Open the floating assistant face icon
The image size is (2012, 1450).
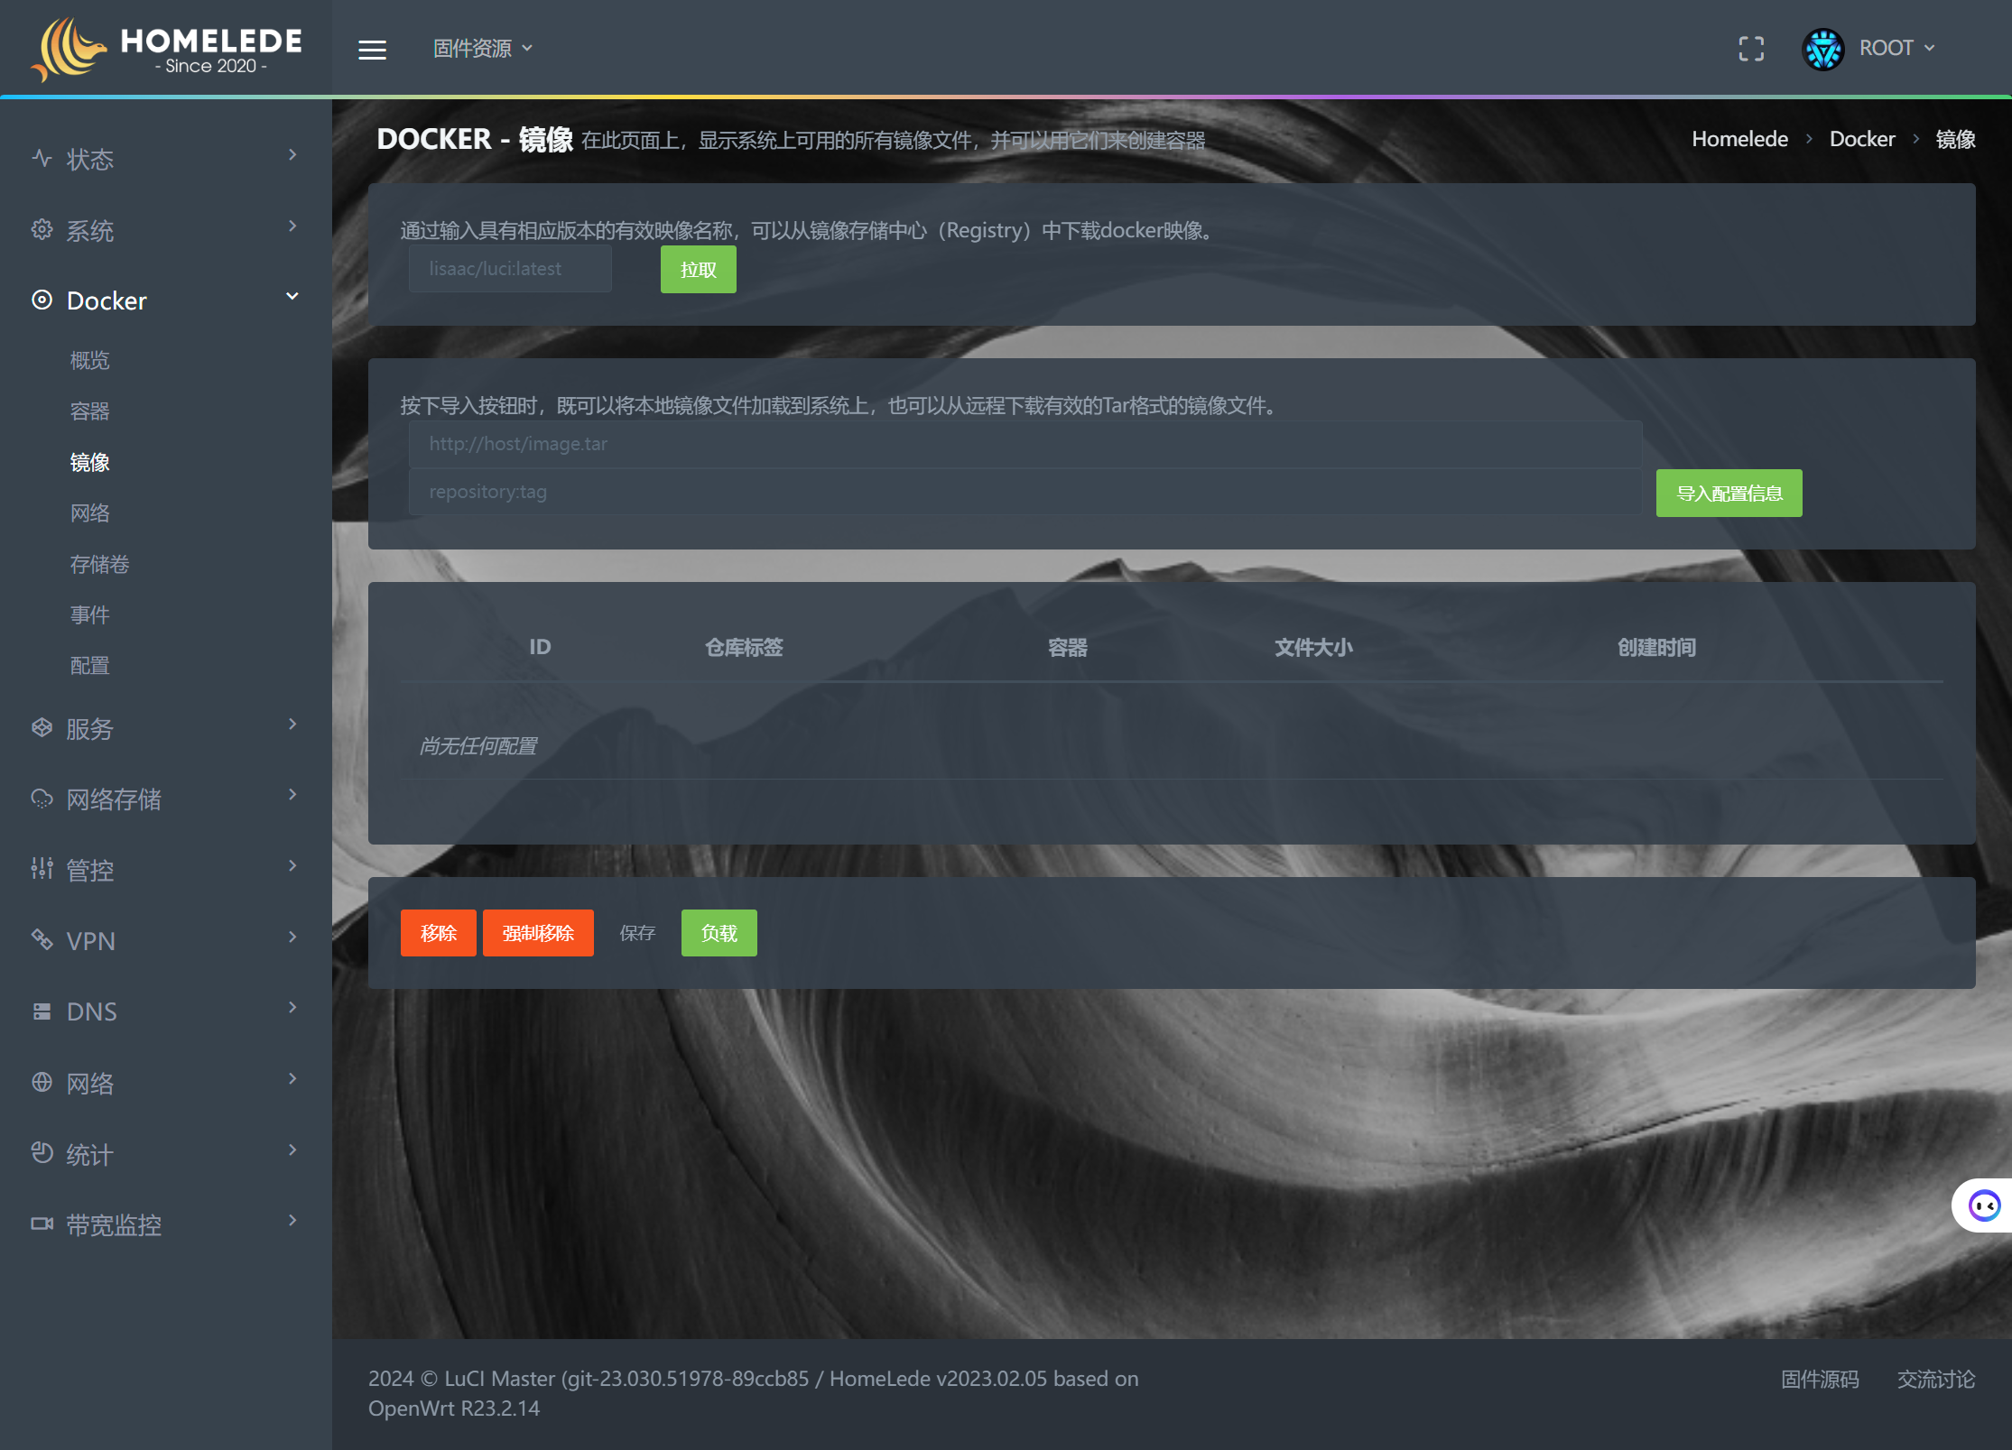pyautogui.click(x=1984, y=1205)
